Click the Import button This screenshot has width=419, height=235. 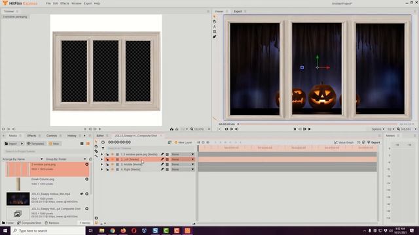11,144
